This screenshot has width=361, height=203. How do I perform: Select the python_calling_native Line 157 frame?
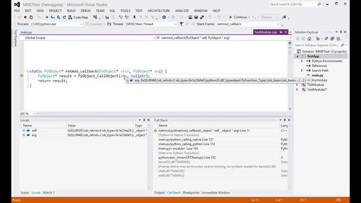[x=186, y=139]
